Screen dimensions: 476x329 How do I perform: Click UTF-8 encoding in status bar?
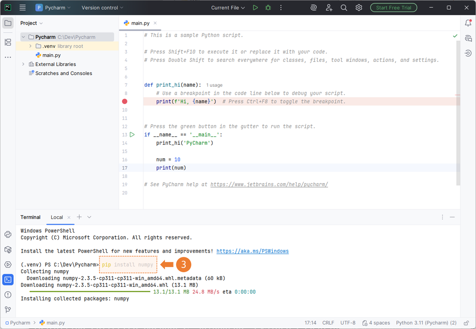coord(348,323)
